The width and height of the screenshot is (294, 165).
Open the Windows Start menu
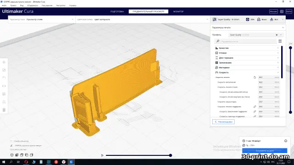(x=4, y=162)
